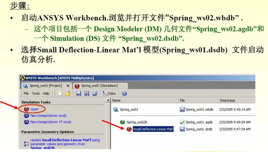Click the red S icon beside Open

26,109
